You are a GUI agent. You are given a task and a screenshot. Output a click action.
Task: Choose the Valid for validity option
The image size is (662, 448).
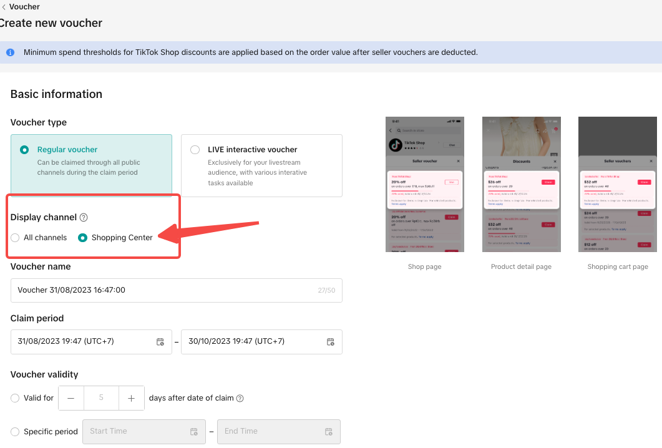coord(15,398)
